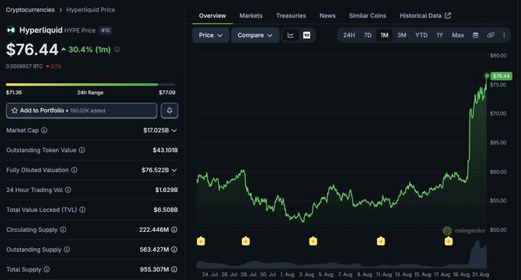Open the News tab

click(327, 15)
